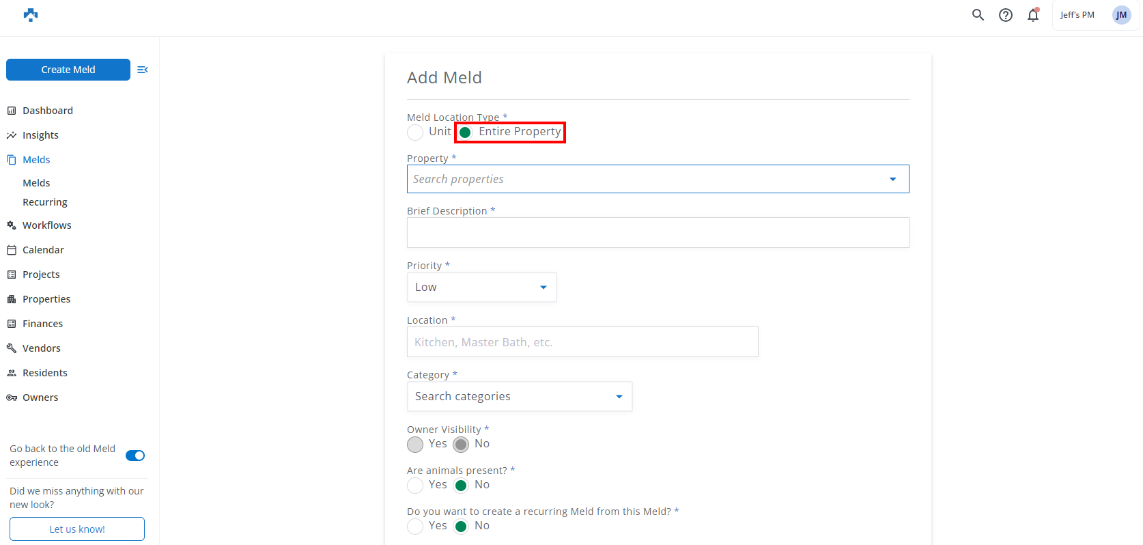
Task: Select Yes for recurring Meld
Action: [415, 526]
